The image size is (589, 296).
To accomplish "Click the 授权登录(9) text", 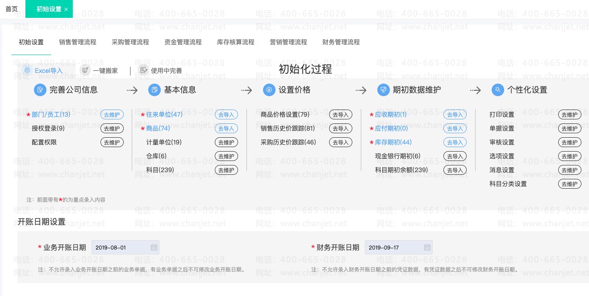I will pyautogui.click(x=48, y=128).
